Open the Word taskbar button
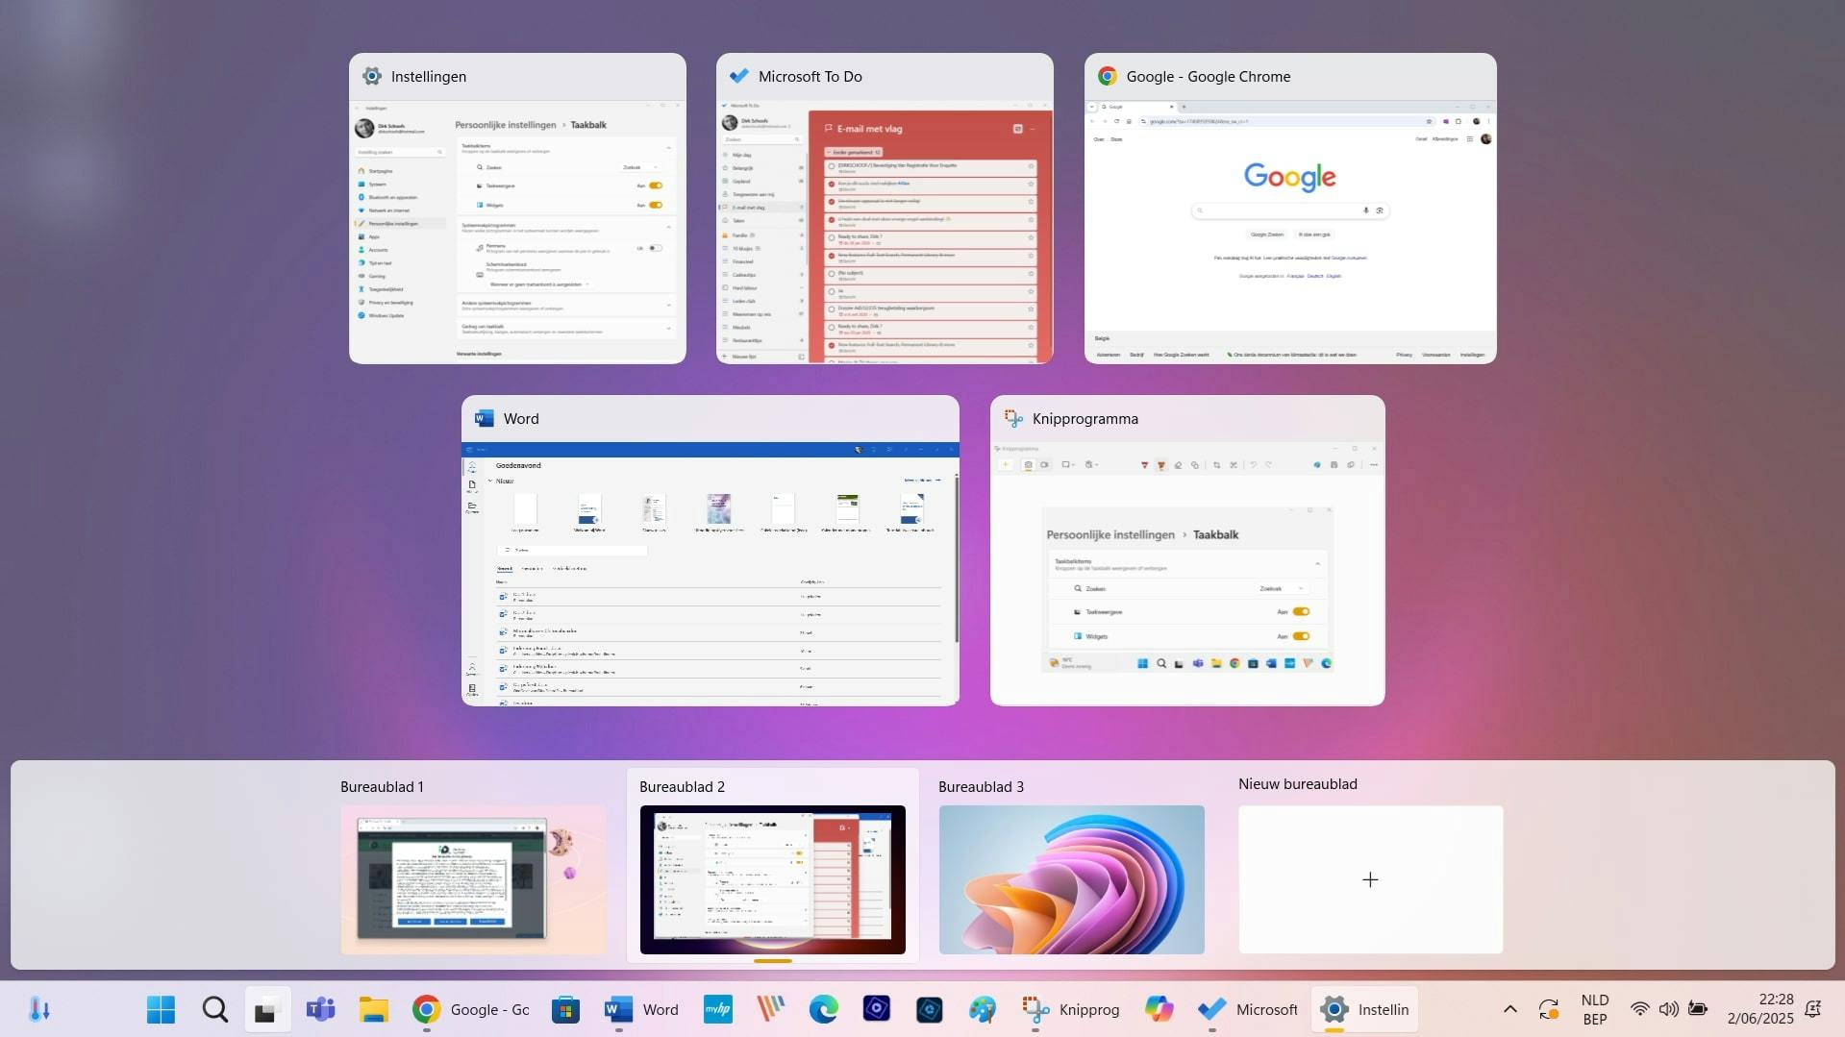The height and width of the screenshot is (1037, 1845). pyautogui.click(x=641, y=1010)
